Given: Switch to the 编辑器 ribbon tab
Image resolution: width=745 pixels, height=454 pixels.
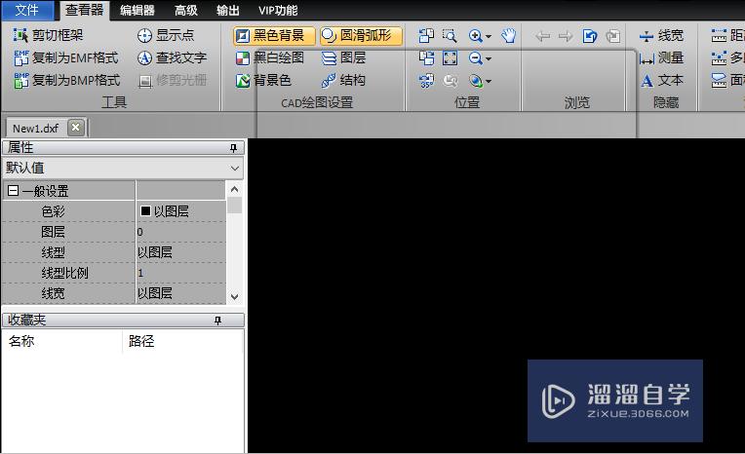Looking at the screenshot, I should [137, 10].
